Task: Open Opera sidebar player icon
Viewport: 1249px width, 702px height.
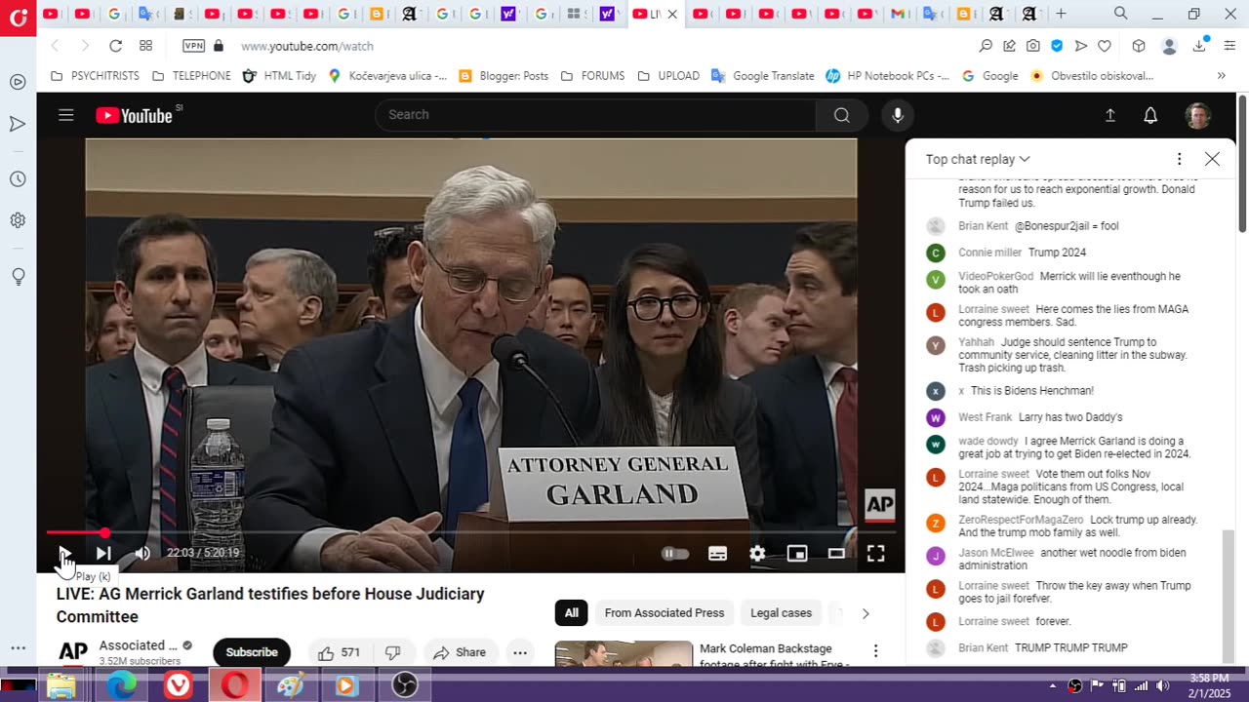Action: (18, 82)
